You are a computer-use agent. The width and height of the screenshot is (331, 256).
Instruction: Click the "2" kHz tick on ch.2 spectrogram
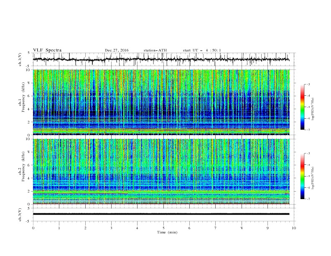(29, 191)
